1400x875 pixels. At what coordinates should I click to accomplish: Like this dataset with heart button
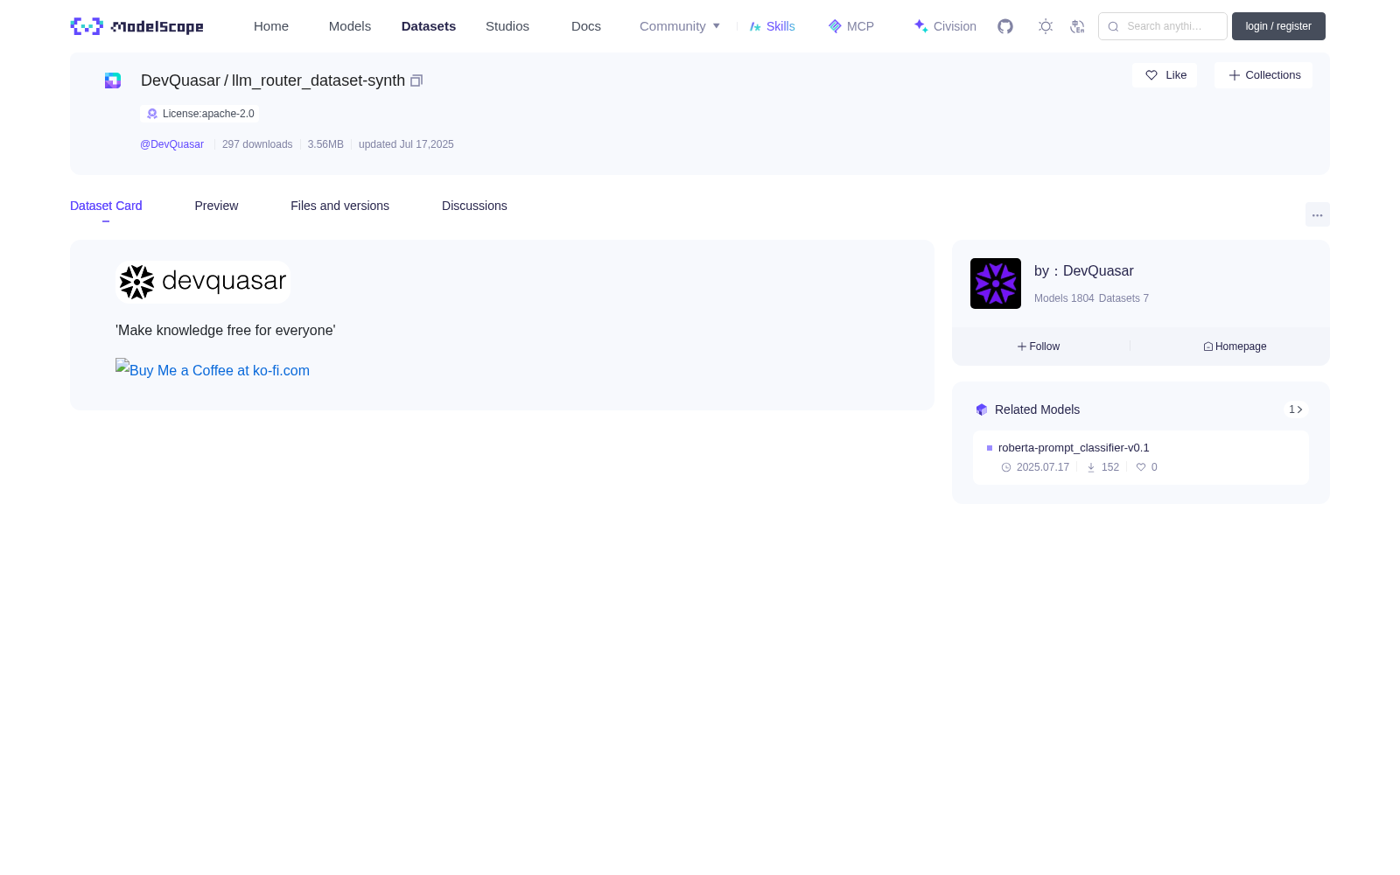pos(1165,75)
